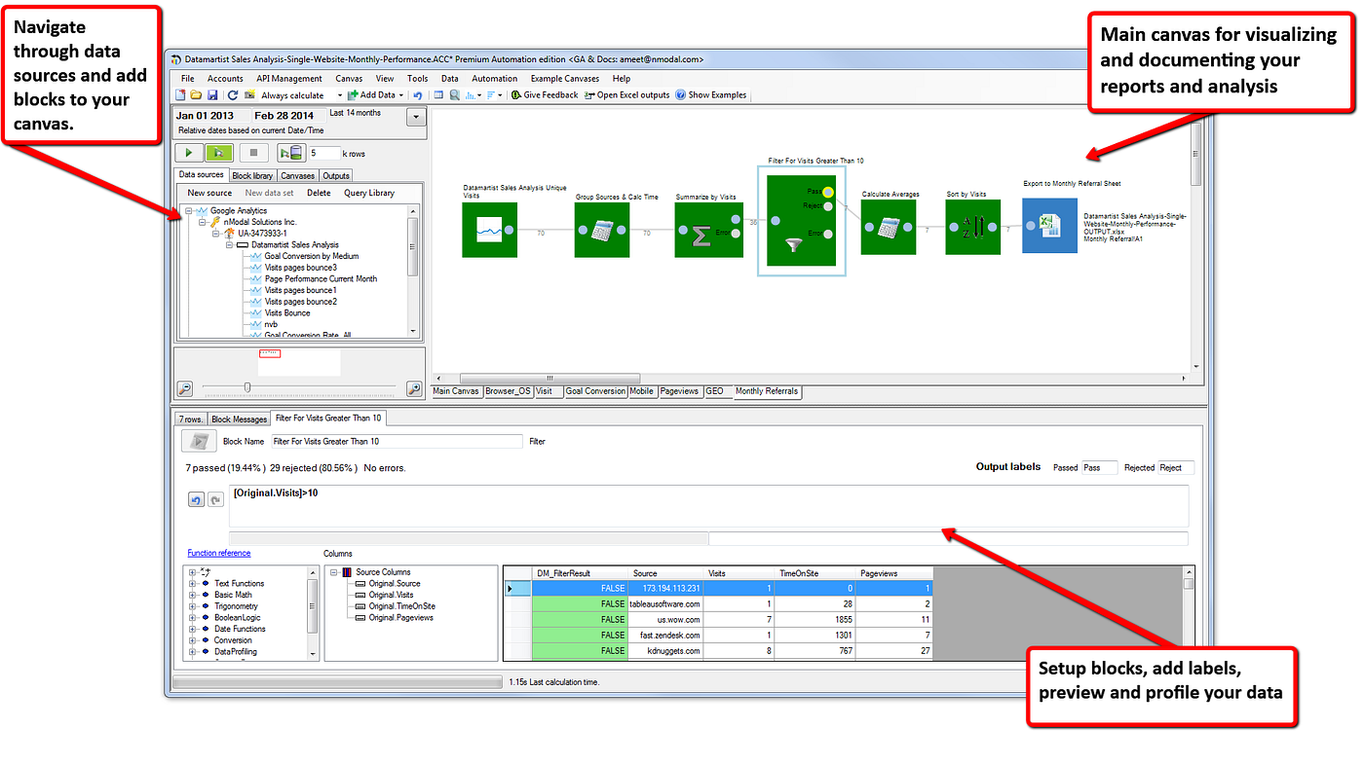Switch to Outputs tab
This screenshot has width=1364, height=765.
[336, 175]
